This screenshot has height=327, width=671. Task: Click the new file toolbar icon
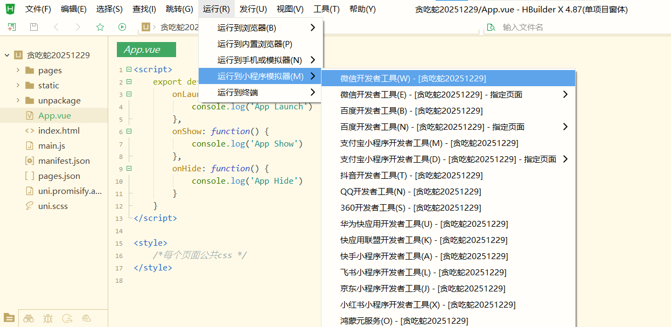tap(12, 27)
